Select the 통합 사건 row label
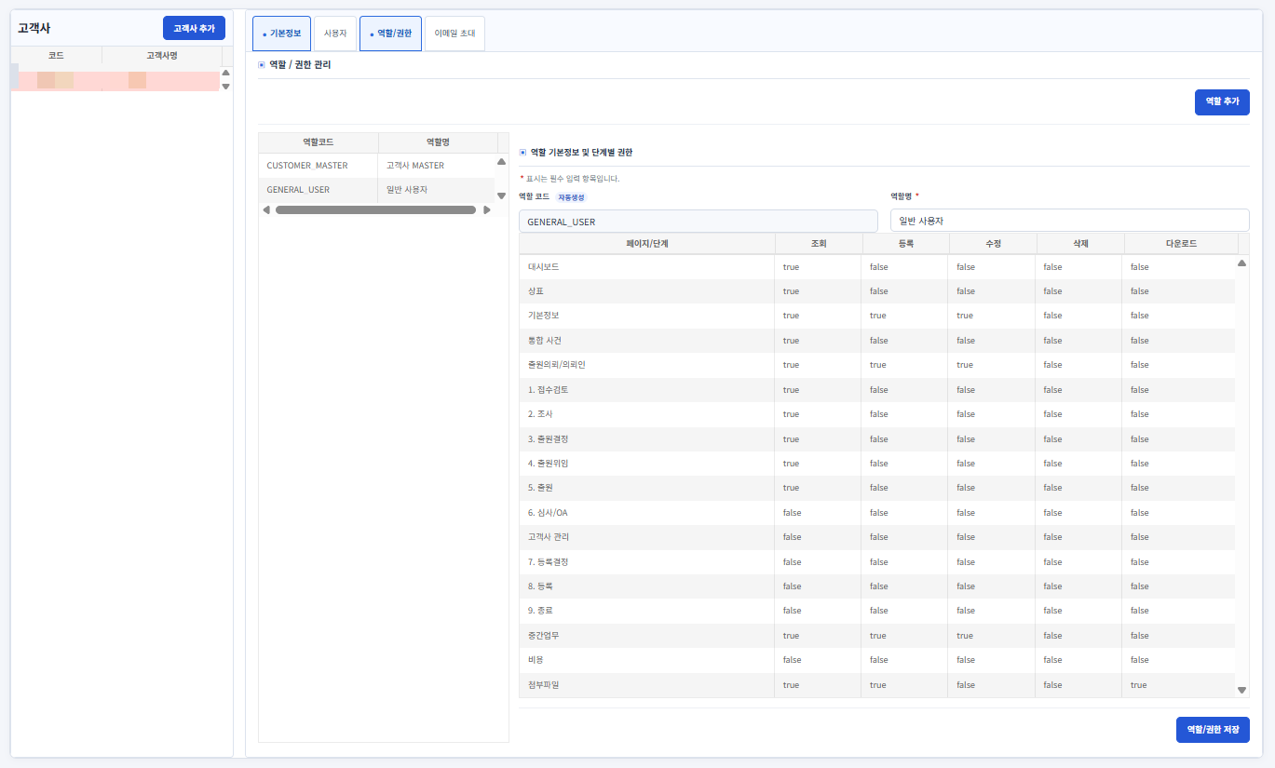Screen dimensions: 1275x768 click(x=545, y=341)
